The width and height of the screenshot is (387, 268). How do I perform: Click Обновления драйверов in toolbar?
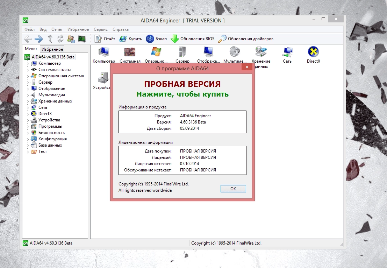(246, 39)
